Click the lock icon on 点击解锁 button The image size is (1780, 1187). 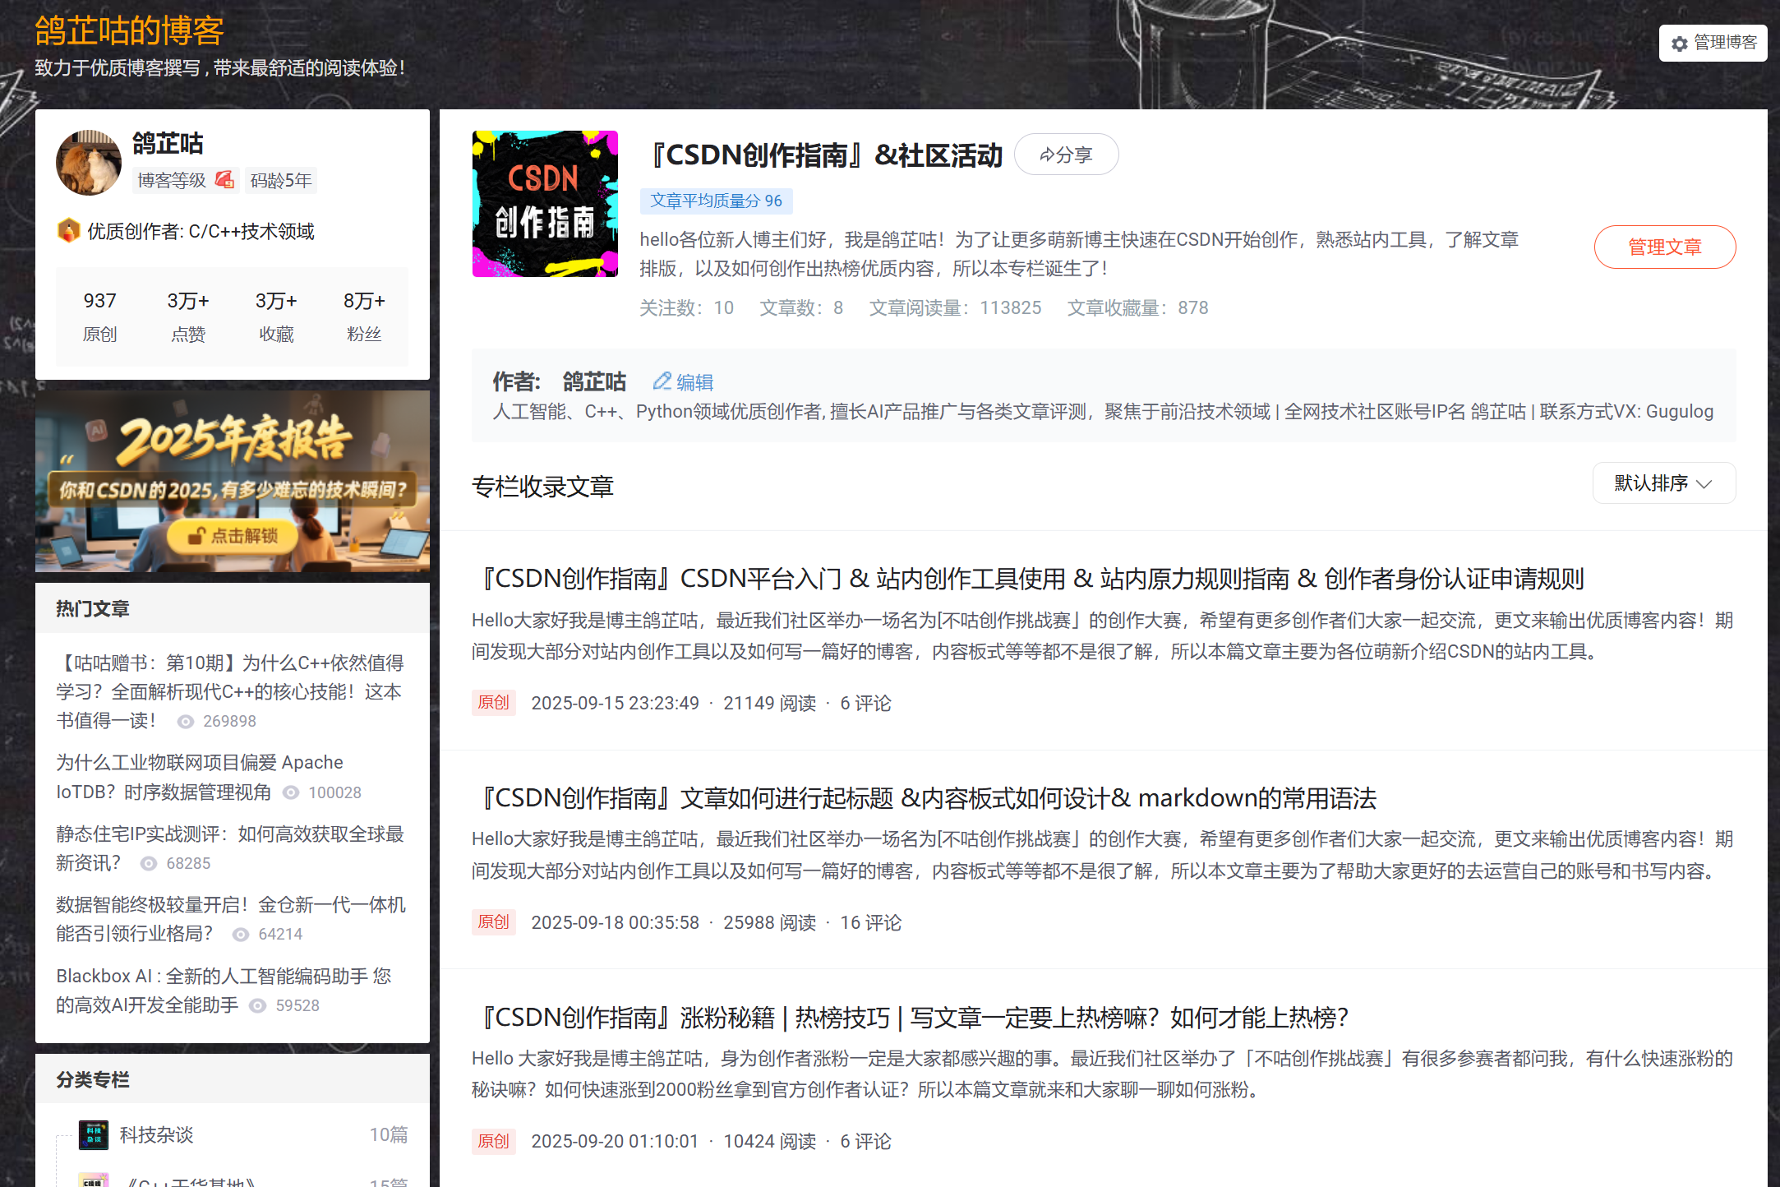click(196, 536)
